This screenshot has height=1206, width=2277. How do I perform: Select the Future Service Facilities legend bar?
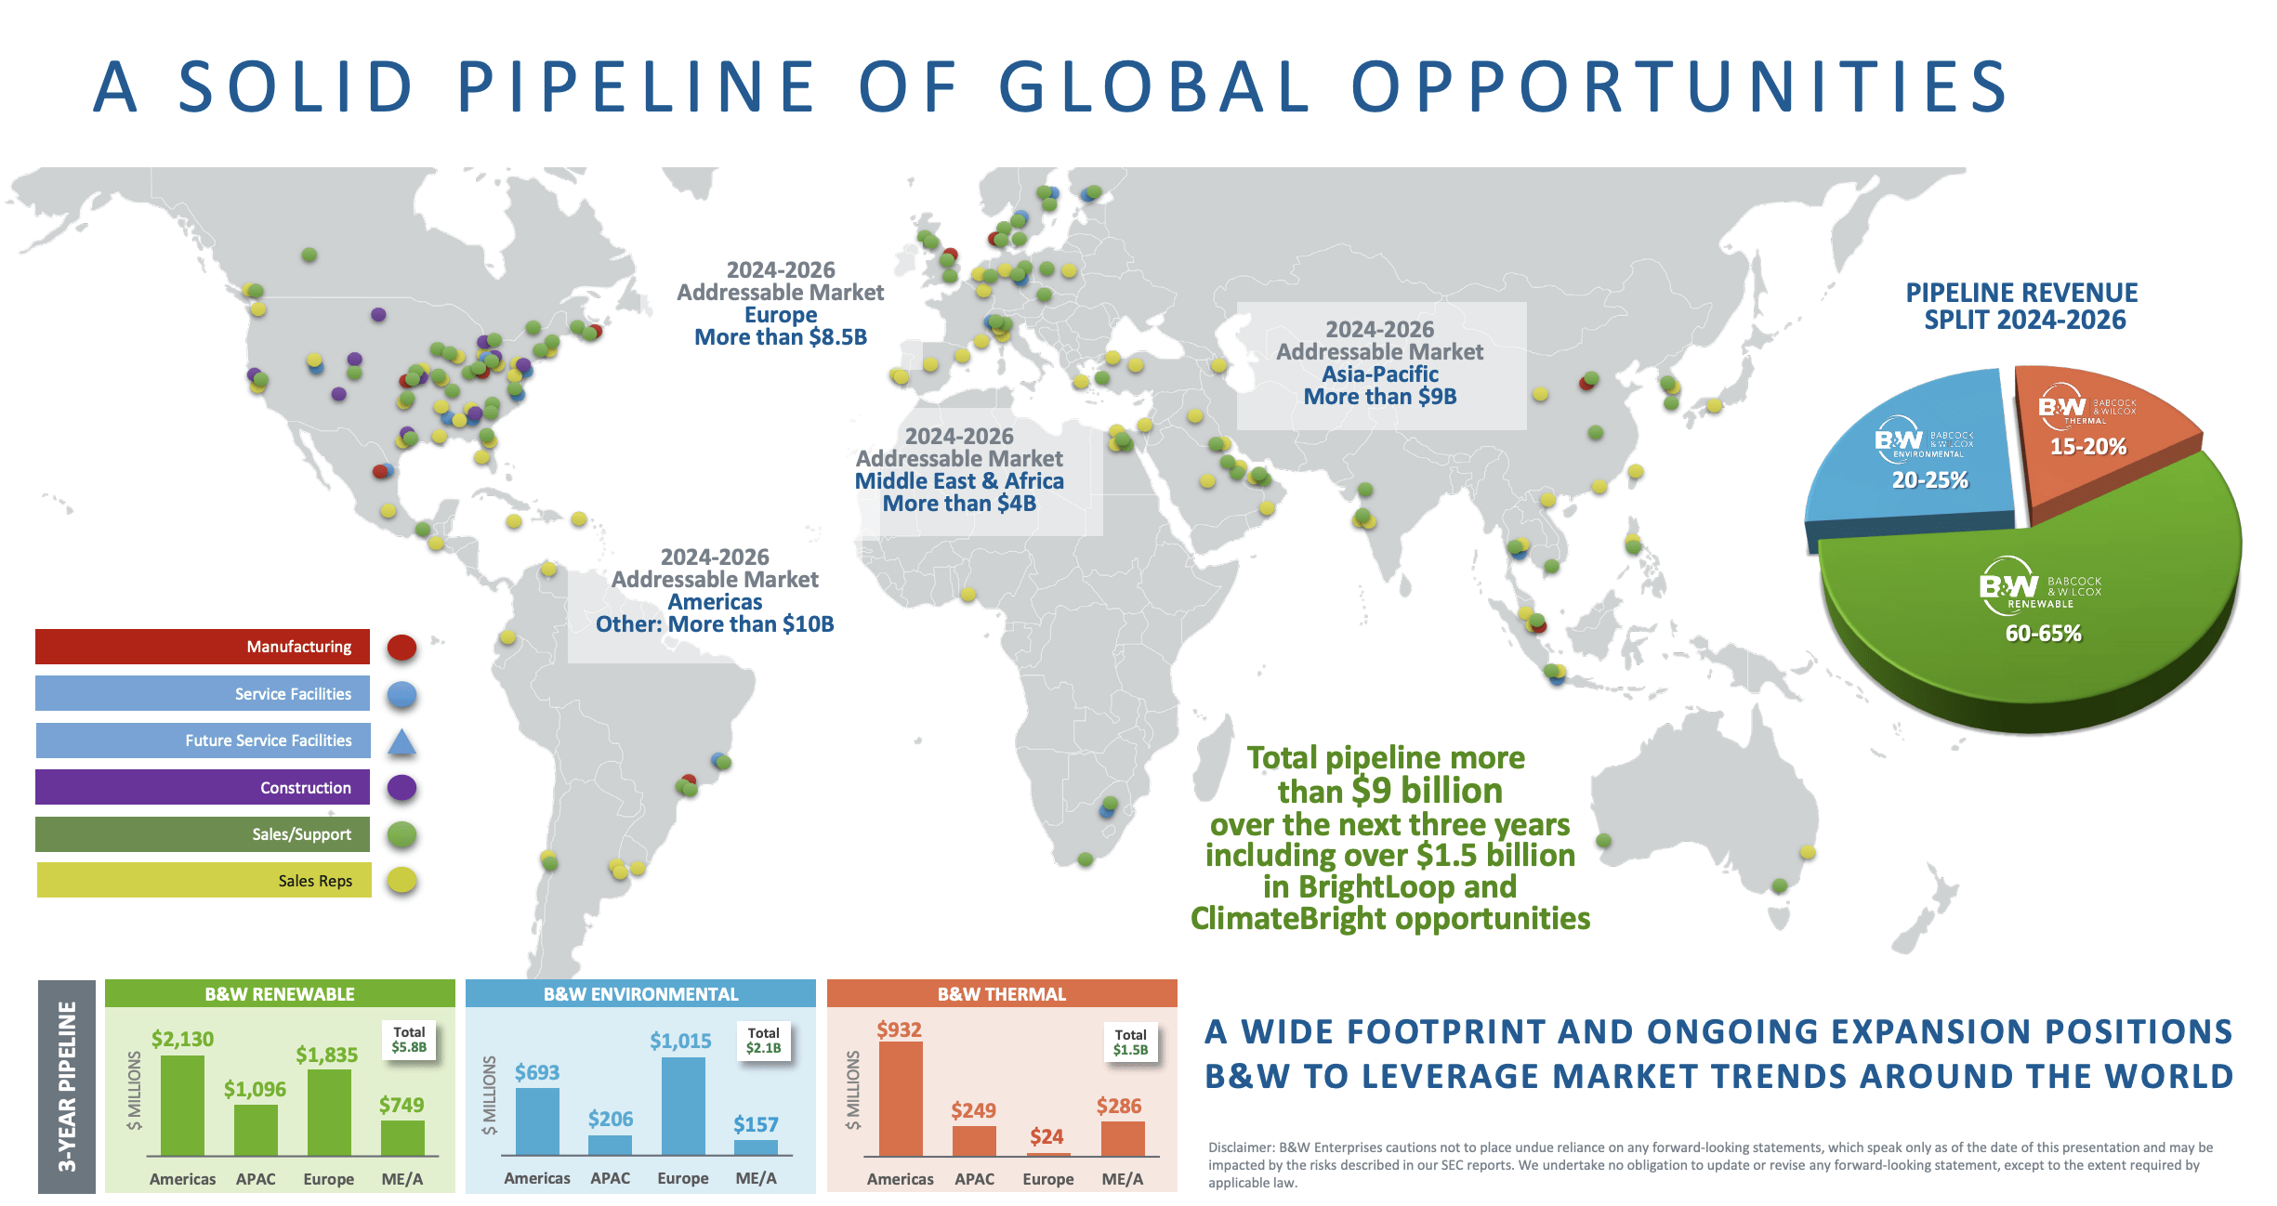click(x=203, y=741)
